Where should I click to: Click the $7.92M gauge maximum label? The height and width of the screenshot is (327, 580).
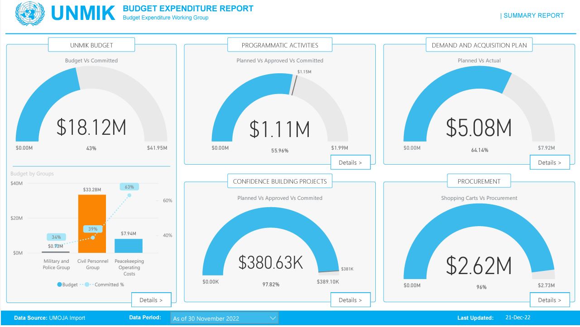tap(546, 148)
